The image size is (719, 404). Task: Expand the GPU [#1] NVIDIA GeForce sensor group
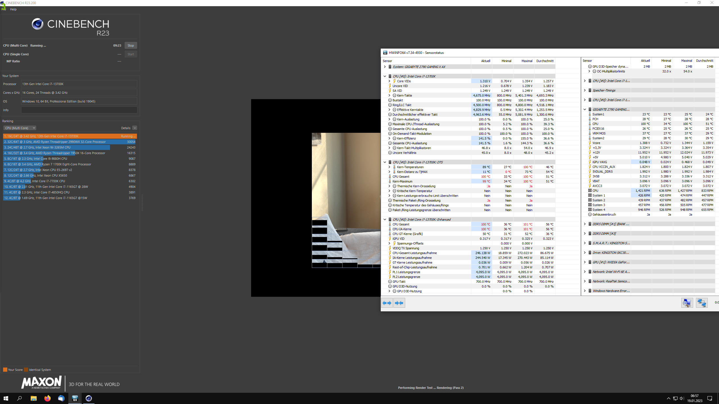click(x=585, y=262)
